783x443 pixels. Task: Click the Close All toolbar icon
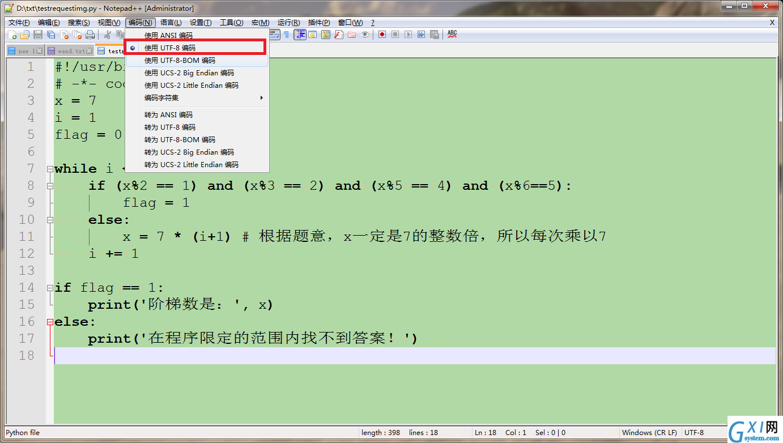pyautogui.click(x=77, y=35)
